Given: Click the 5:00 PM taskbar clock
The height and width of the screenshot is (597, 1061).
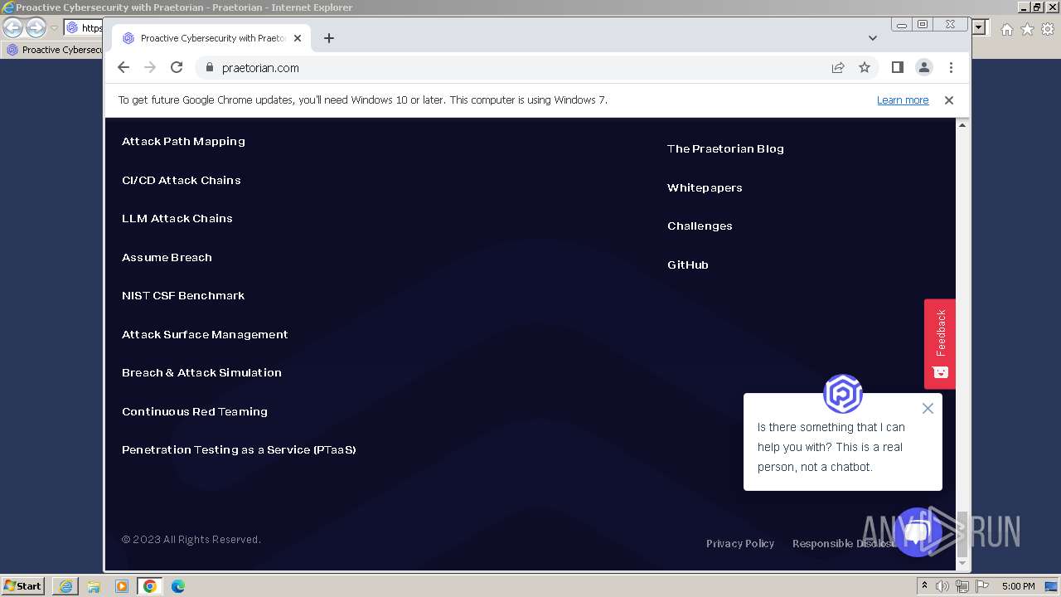Looking at the screenshot, I should tap(1018, 586).
